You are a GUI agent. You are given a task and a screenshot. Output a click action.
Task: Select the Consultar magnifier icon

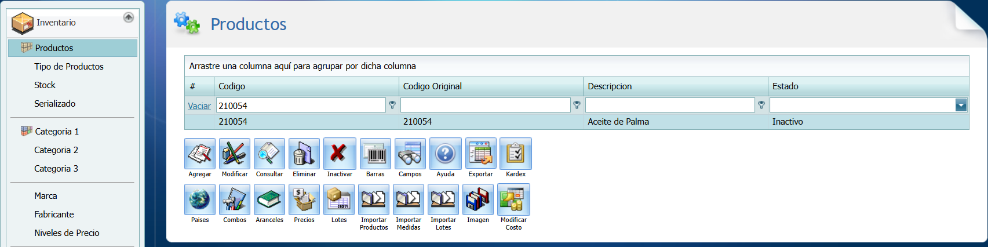point(269,154)
